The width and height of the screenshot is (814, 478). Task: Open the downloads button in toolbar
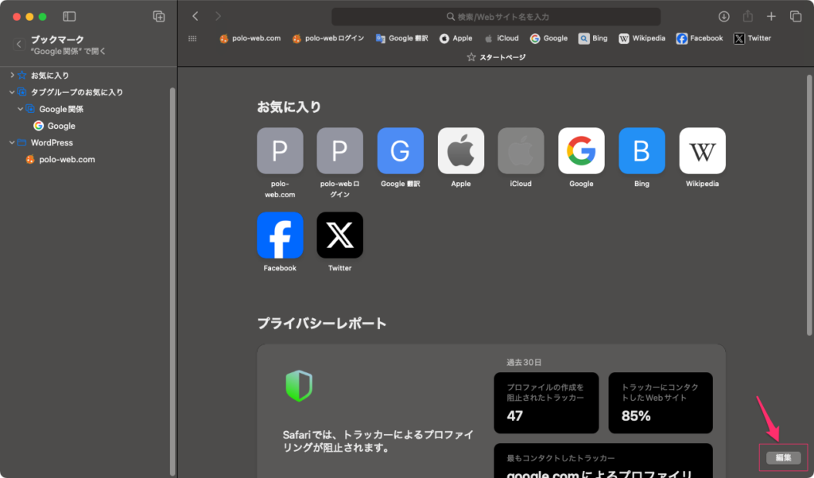tap(723, 17)
